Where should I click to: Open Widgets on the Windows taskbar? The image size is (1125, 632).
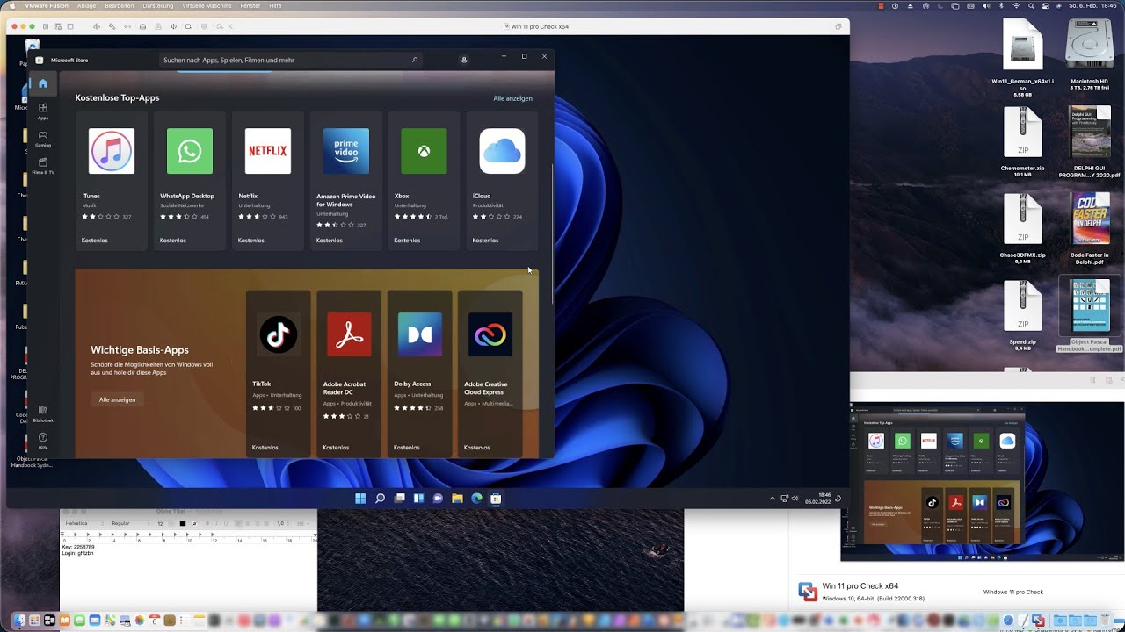[x=418, y=499]
